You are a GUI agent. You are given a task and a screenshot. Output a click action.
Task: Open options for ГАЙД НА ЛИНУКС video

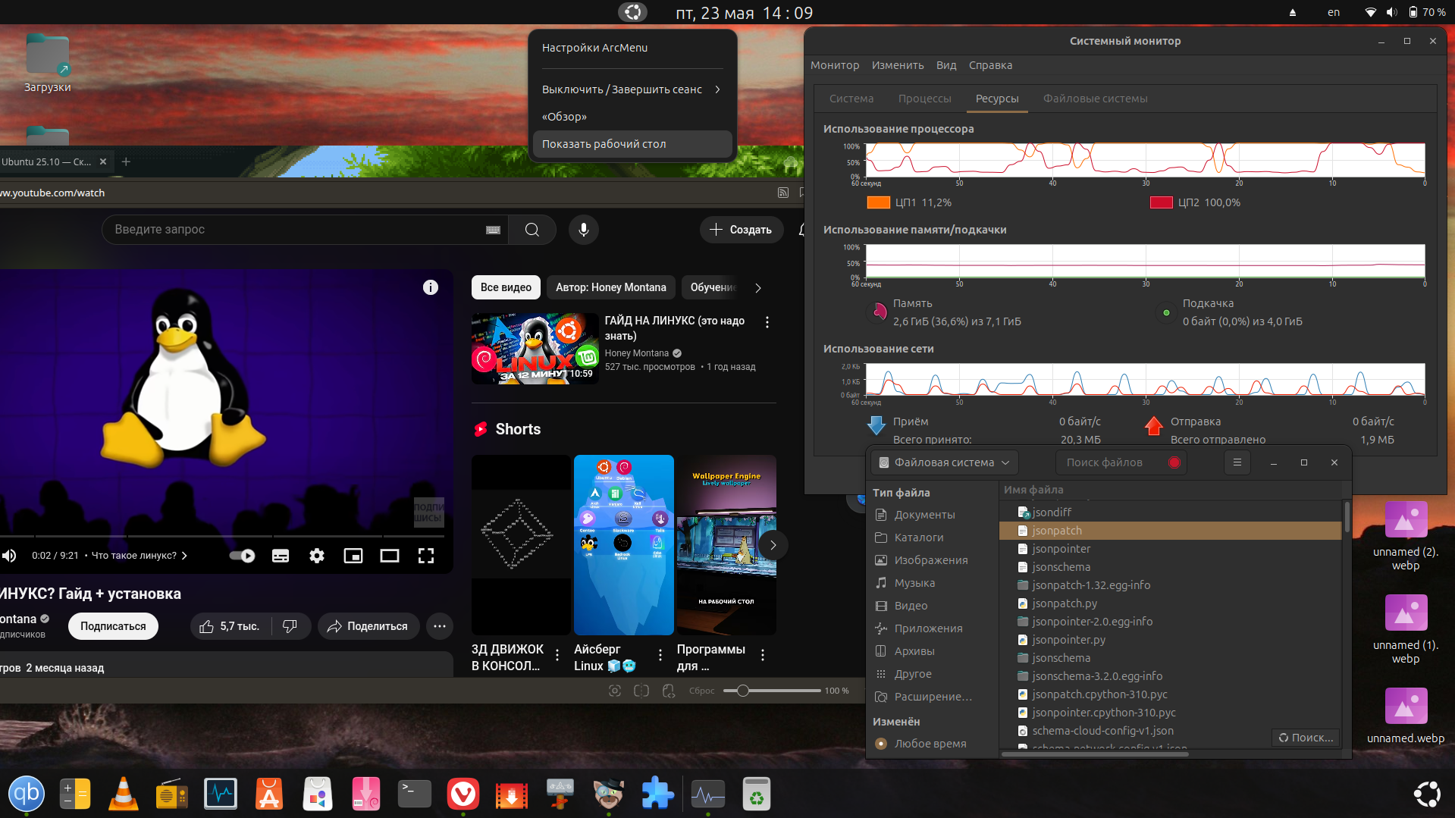[767, 322]
